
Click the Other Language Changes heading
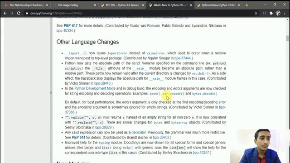[87, 42]
